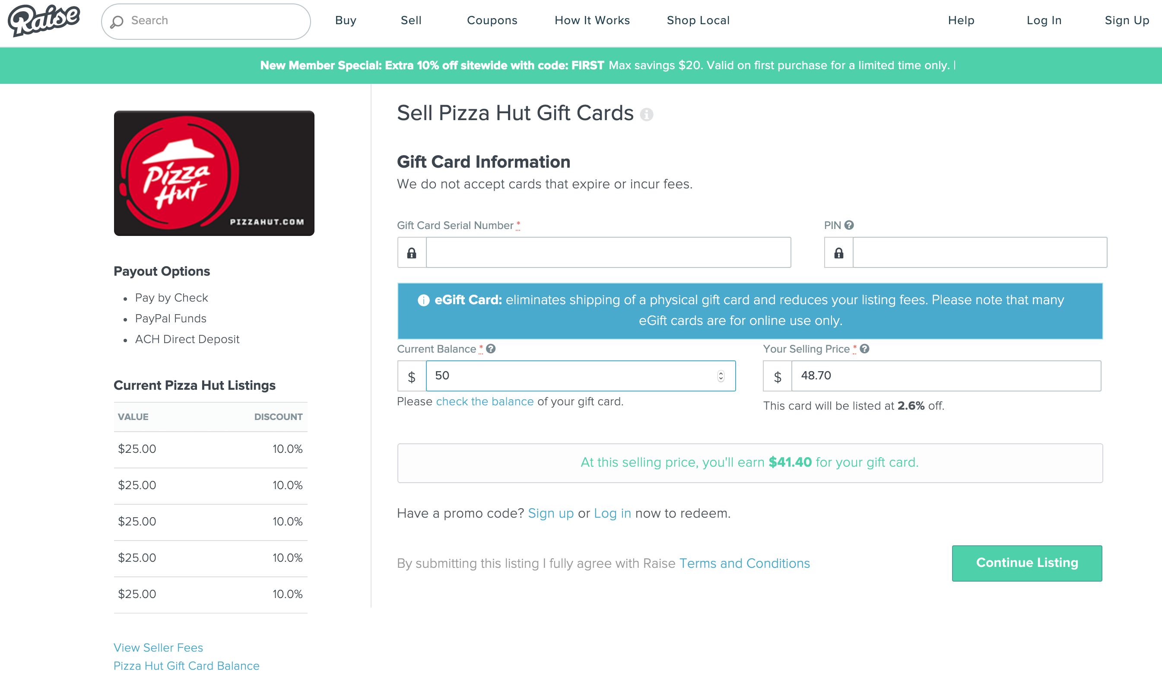The height and width of the screenshot is (681, 1162).
Task: Open How It Works page
Action: pyautogui.click(x=592, y=20)
